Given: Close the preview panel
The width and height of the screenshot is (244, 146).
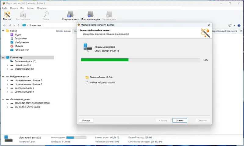Looking at the screenshot, I should coord(241,31).
